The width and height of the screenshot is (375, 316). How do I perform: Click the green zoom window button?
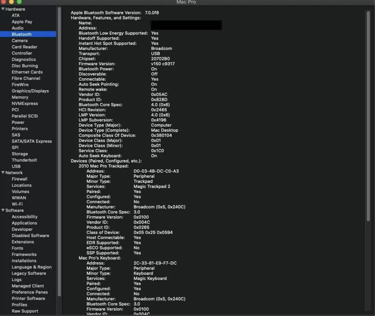(19, 2)
